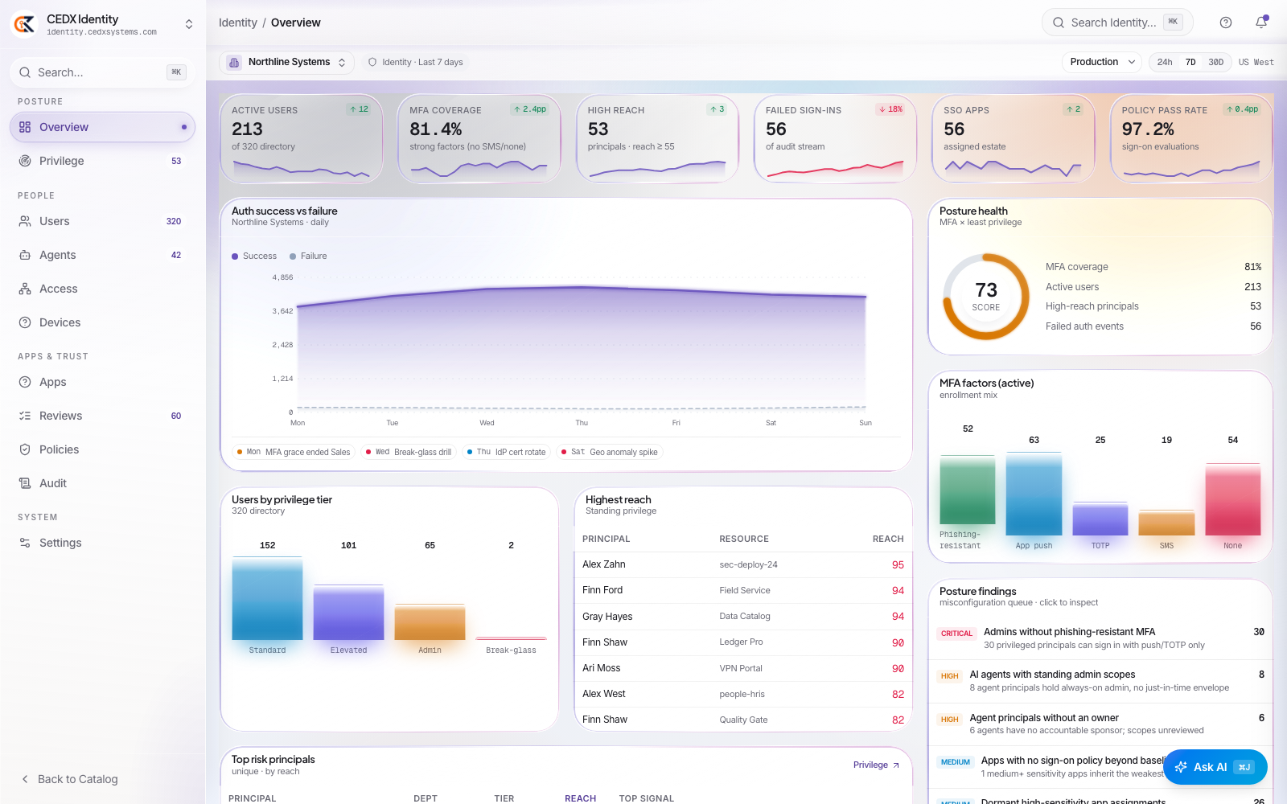This screenshot has height=804, width=1287.
Task: Open the Privilege link in Top risk principals
Action: pos(876,765)
